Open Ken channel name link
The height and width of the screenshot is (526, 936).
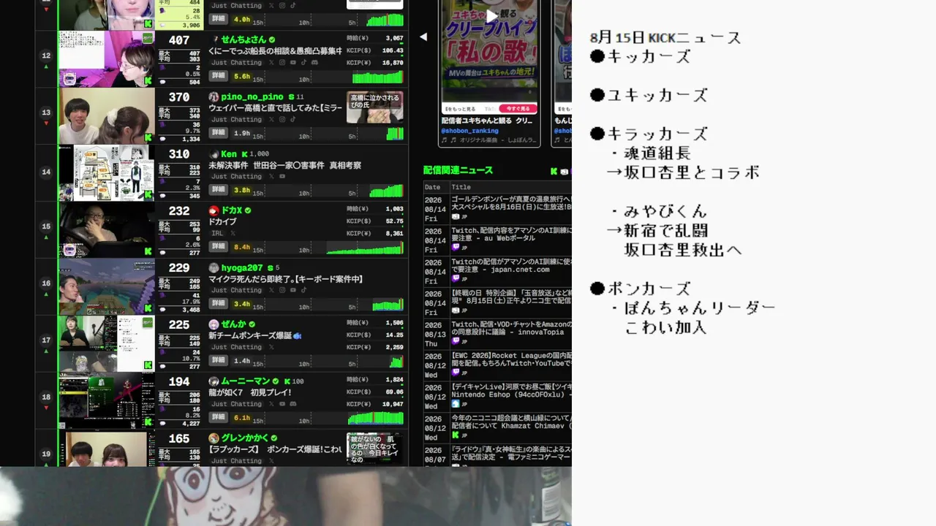(x=229, y=154)
